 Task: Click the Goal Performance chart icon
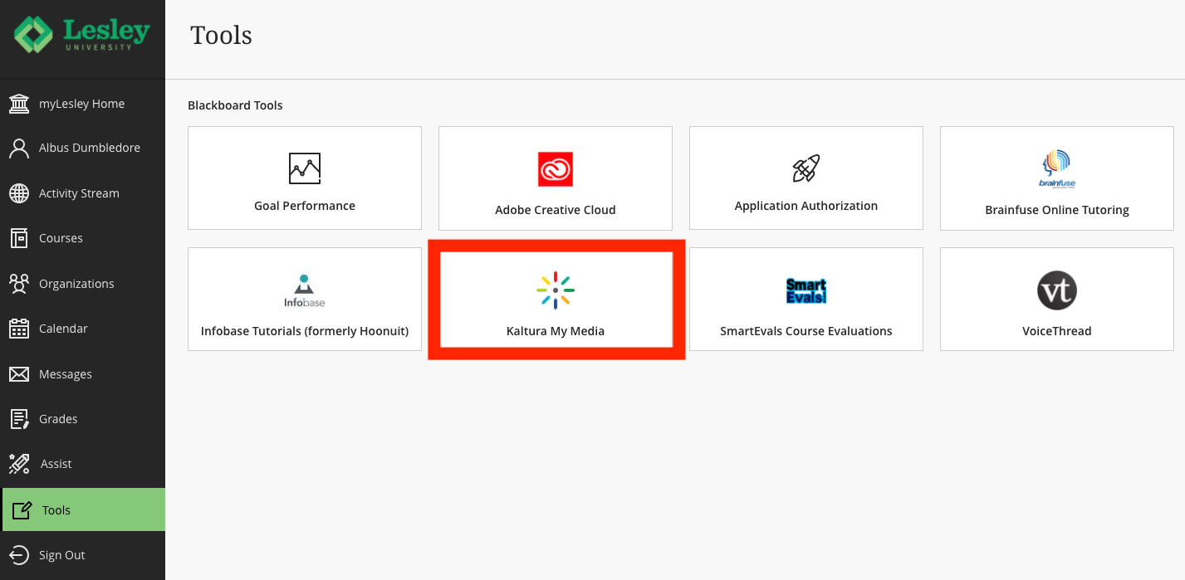[x=305, y=168]
